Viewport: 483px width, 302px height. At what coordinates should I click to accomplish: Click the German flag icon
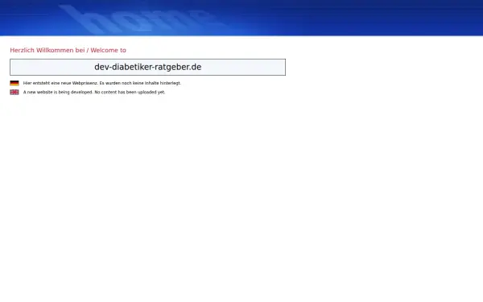pos(14,83)
